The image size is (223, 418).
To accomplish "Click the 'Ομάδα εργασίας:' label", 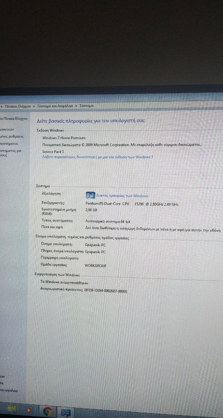I will coord(54,265).
